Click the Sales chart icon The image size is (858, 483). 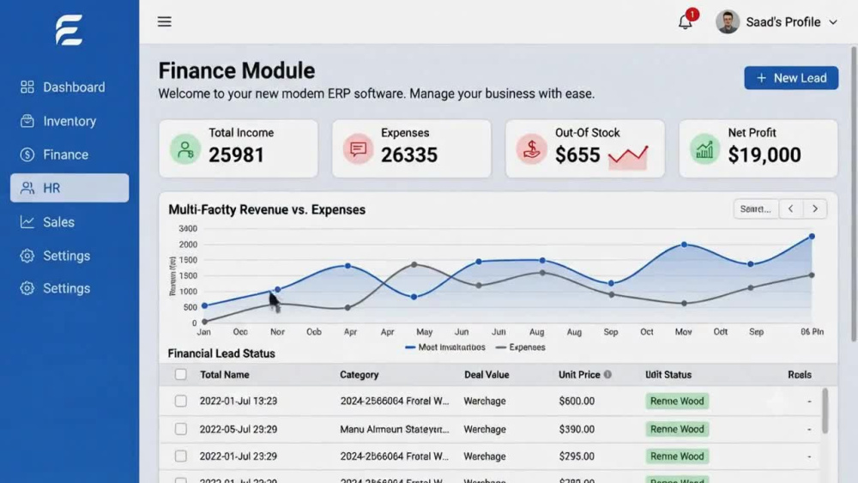tap(27, 222)
